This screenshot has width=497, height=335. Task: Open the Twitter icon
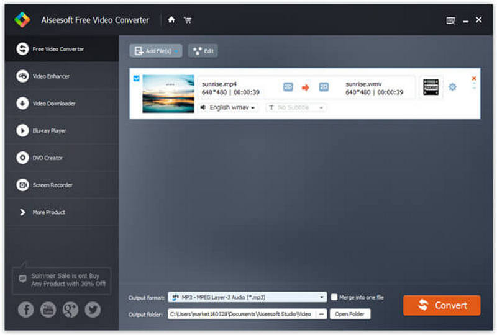93,310
